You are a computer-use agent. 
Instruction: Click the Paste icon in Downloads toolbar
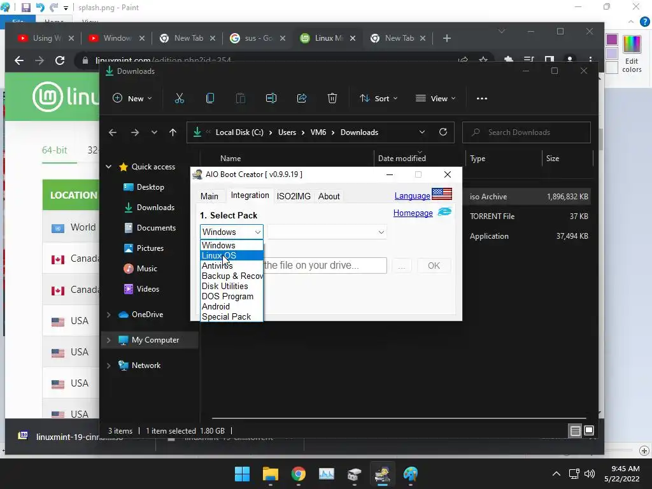point(240,99)
